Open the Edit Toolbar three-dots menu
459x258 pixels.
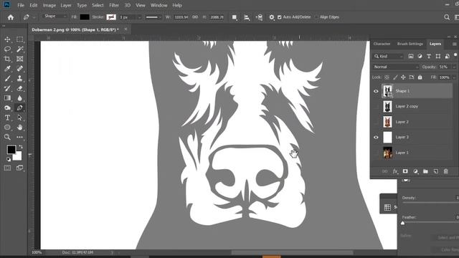[x=19, y=137]
